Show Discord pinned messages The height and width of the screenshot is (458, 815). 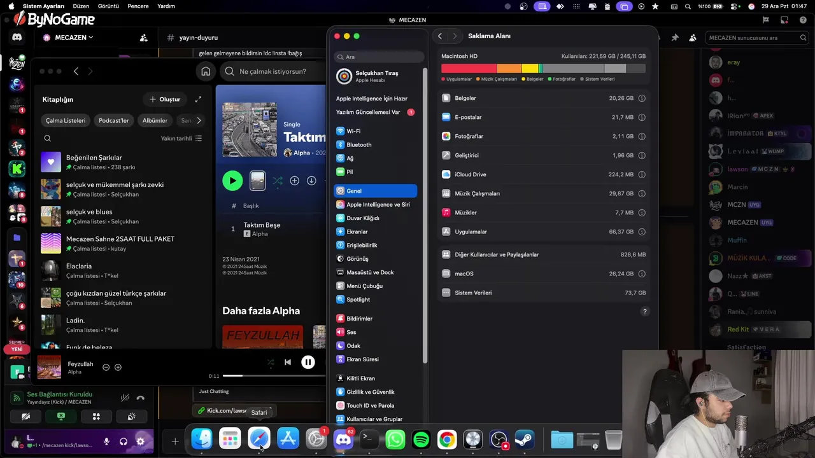tap(675, 38)
